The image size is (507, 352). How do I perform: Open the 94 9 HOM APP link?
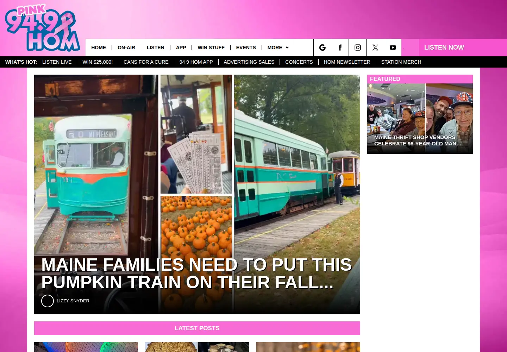196,62
